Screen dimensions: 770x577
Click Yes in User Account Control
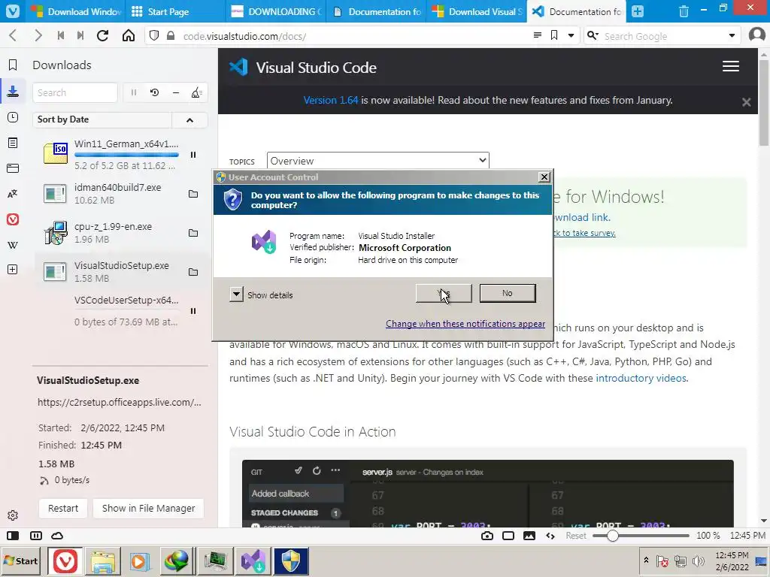(444, 294)
